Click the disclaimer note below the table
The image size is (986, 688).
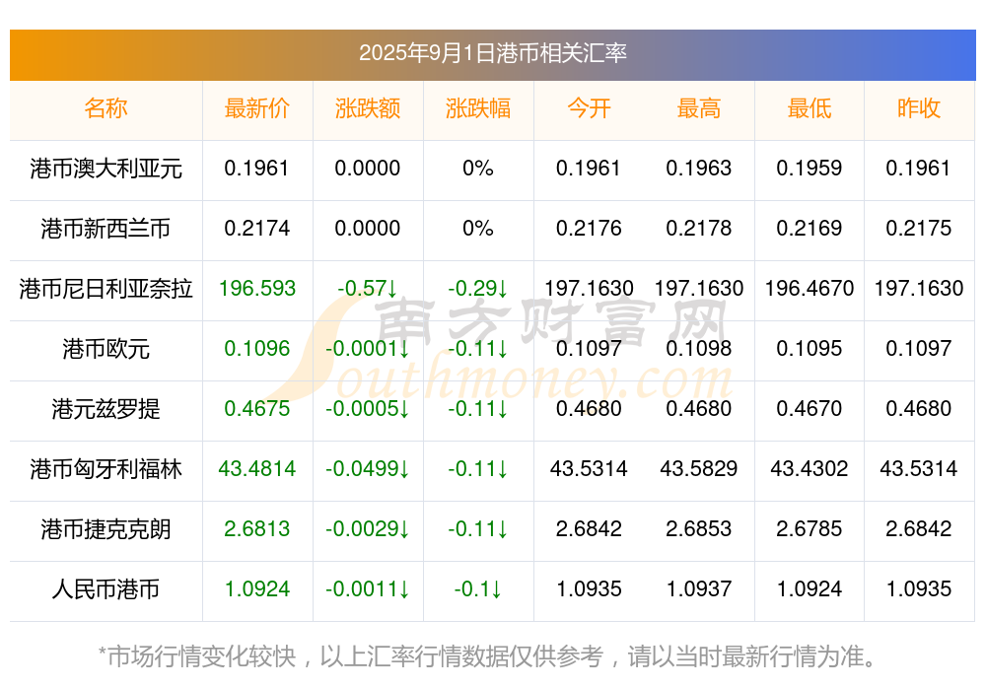(x=488, y=656)
